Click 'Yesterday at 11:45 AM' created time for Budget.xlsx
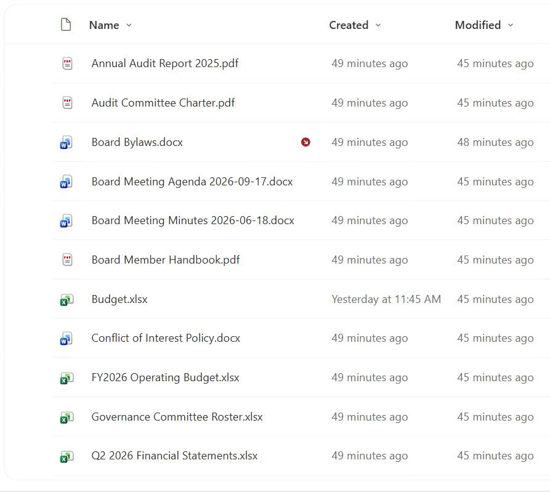 (386, 299)
